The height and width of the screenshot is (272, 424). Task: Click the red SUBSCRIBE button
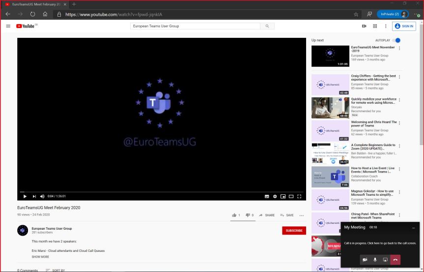pos(294,230)
